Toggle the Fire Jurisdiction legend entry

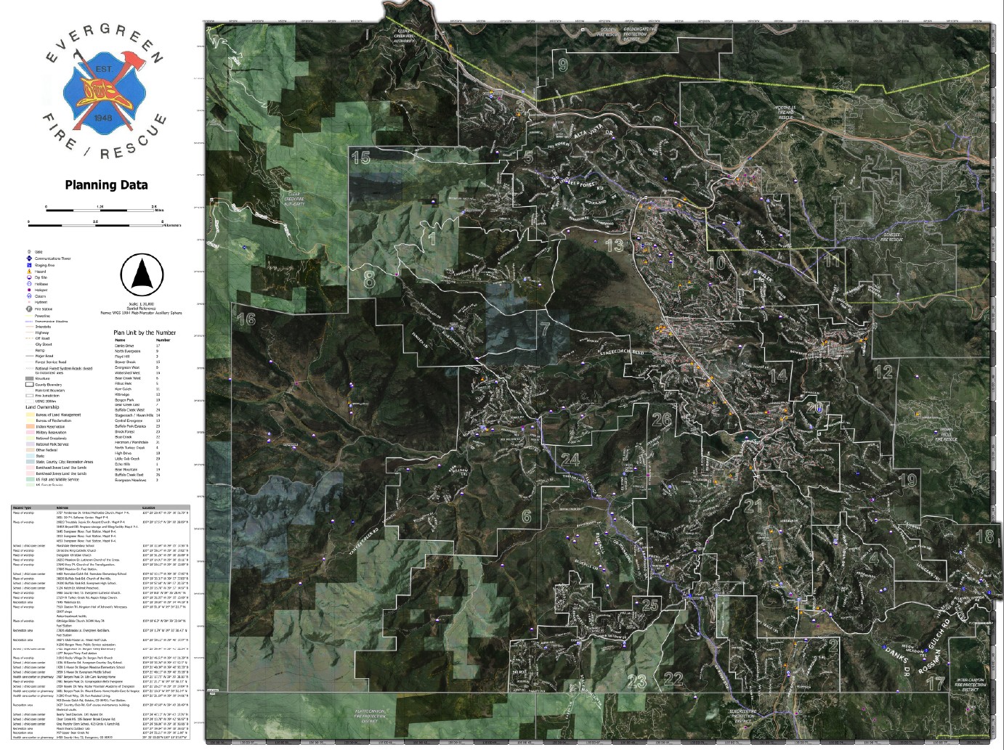(x=30, y=395)
